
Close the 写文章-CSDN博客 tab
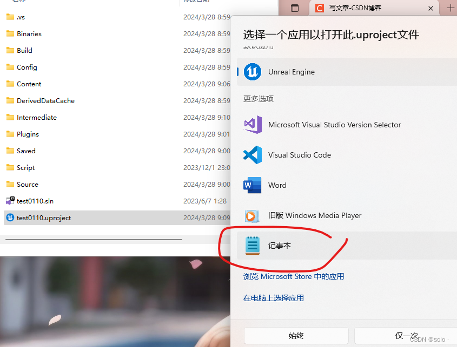[x=430, y=9]
